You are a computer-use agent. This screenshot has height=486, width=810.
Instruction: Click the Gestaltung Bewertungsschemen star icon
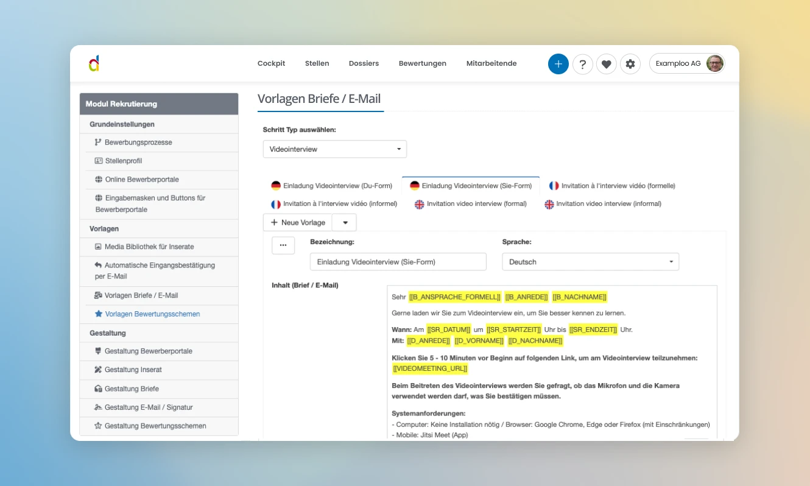(x=99, y=426)
